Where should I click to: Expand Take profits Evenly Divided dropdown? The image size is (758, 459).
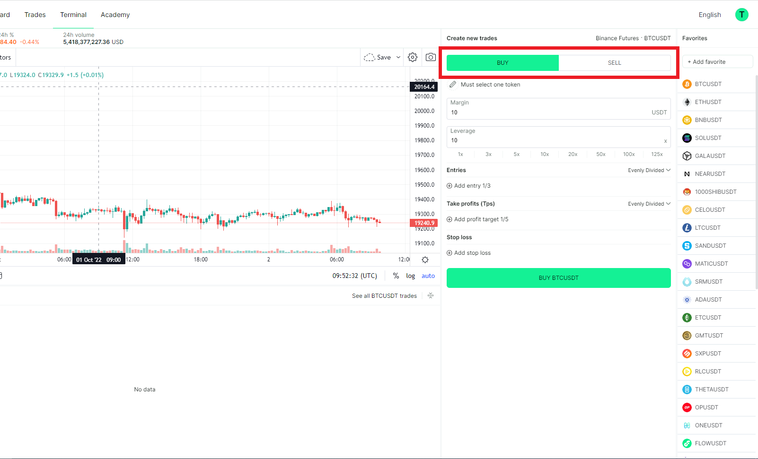tap(649, 204)
